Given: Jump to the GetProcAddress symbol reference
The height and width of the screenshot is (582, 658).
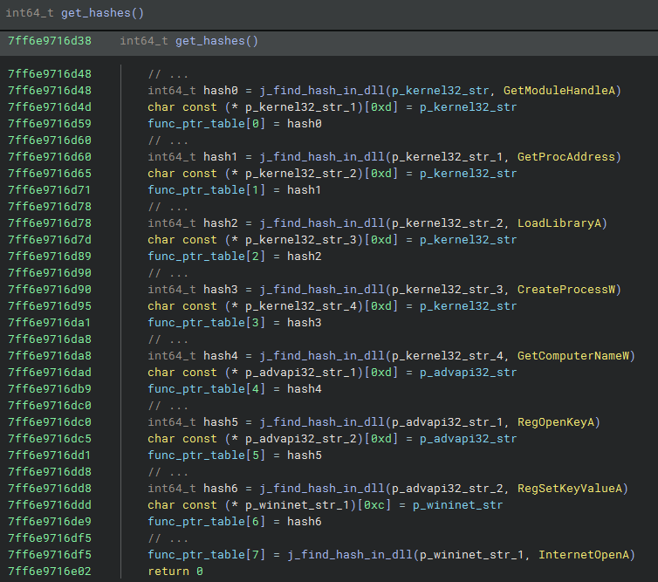Looking at the screenshot, I should click(568, 157).
